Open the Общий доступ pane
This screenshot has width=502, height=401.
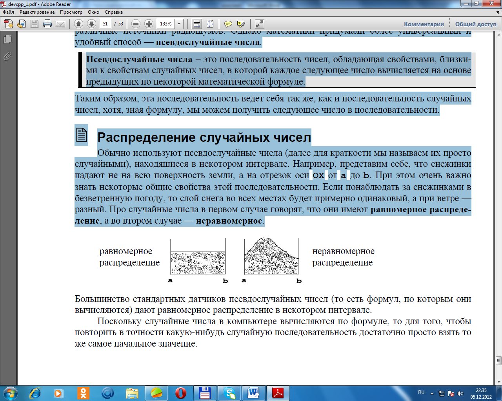(x=476, y=24)
